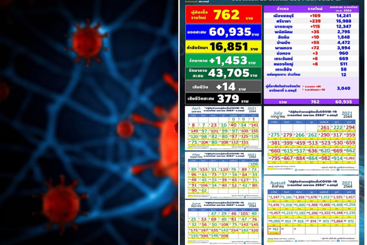Select the highlighted 762 cell in August
The image size is (367, 245).
275,229
